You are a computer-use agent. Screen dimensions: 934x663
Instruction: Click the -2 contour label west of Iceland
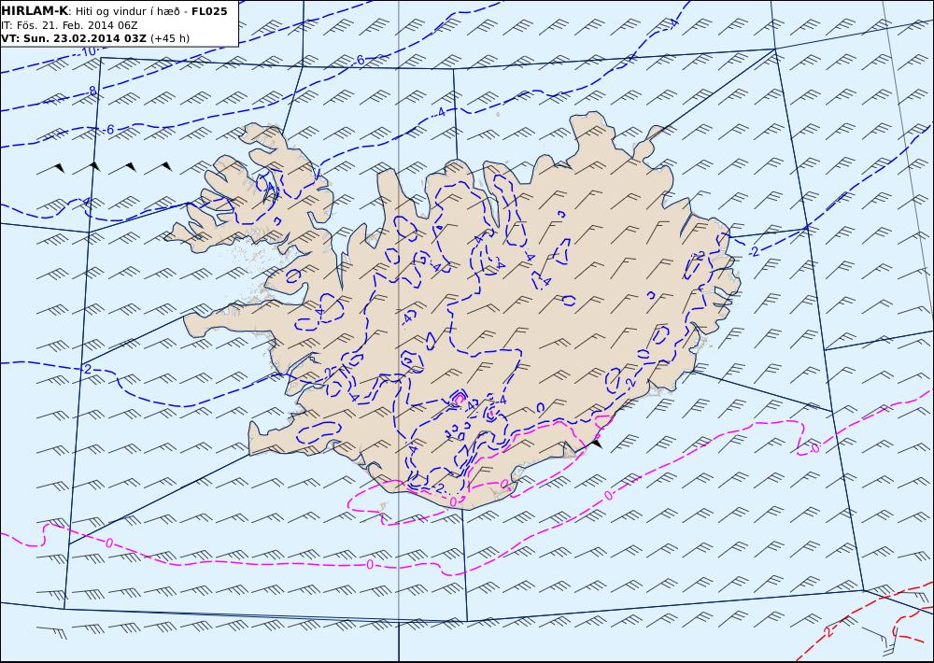86,370
